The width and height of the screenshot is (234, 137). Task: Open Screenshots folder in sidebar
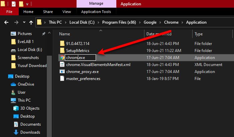tap(28, 58)
